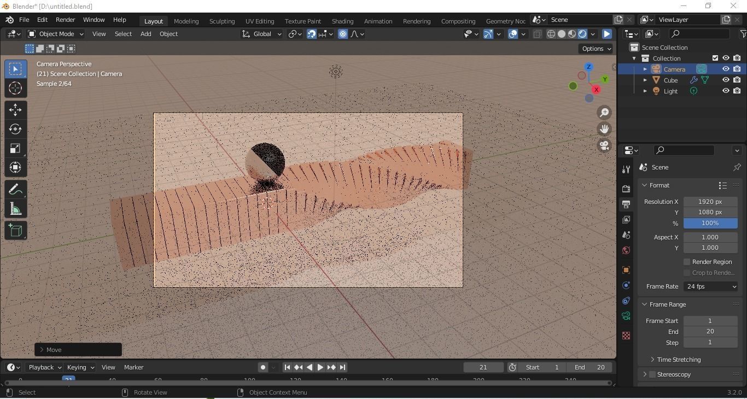Image resolution: width=747 pixels, height=399 pixels.
Task: Collapse the Frame Range panel
Action: 645,304
